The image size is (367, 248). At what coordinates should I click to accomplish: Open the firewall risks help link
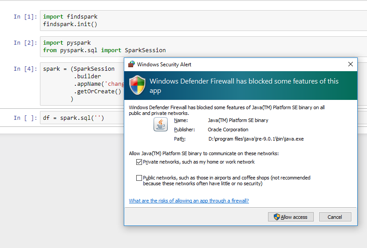(189, 201)
